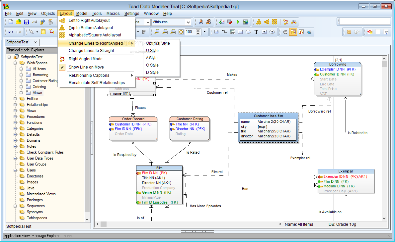Choose U Style line option

click(152, 51)
